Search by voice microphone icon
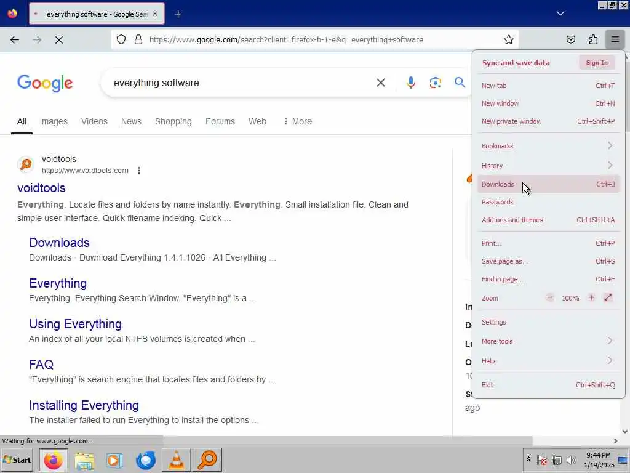The width and height of the screenshot is (630, 473). pyautogui.click(x=410, y=83)
